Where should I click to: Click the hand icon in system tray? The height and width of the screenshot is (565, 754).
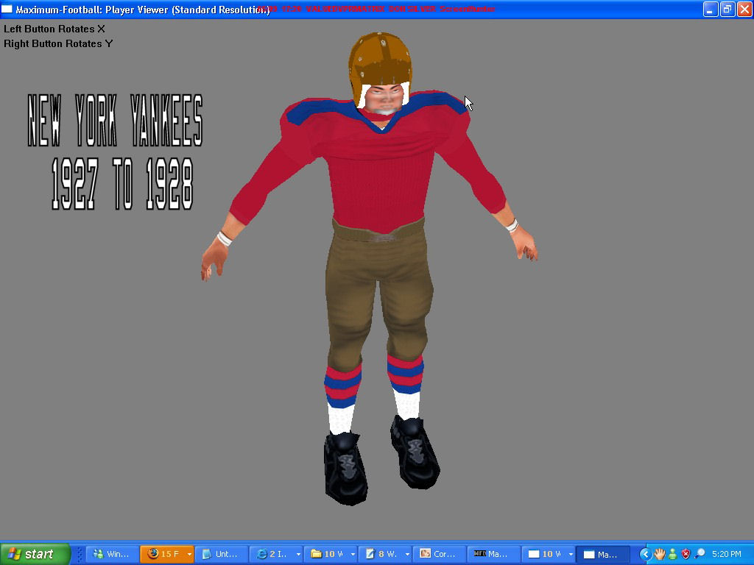pos(659,555)
